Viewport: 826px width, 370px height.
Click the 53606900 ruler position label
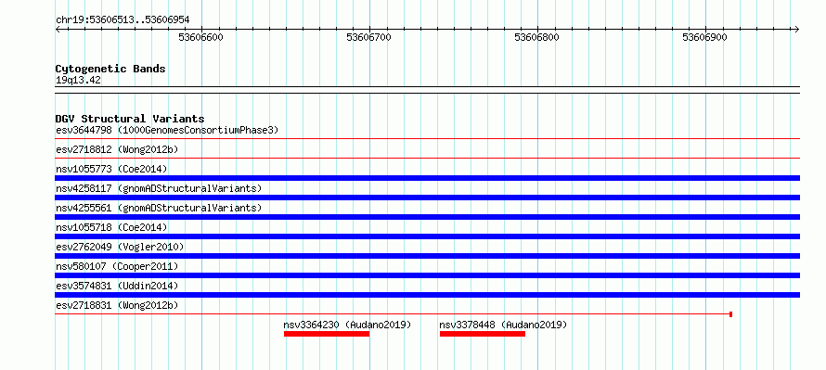704,37
